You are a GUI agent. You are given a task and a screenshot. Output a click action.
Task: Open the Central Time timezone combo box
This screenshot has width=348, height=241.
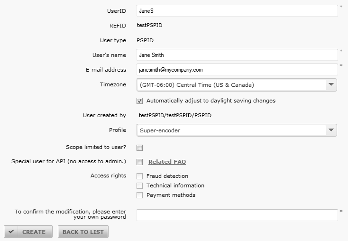[x=237, y=85]
